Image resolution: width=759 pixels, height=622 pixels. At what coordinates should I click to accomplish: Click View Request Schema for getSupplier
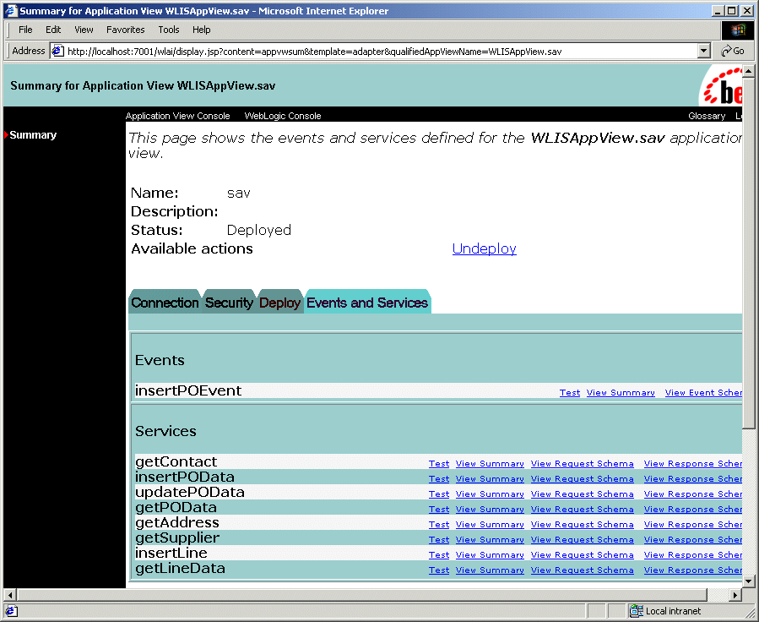tap(583, 540)
